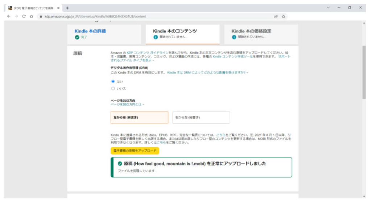Click info icon under Kindle 本のコンテンツ

(x=155, y=37)
